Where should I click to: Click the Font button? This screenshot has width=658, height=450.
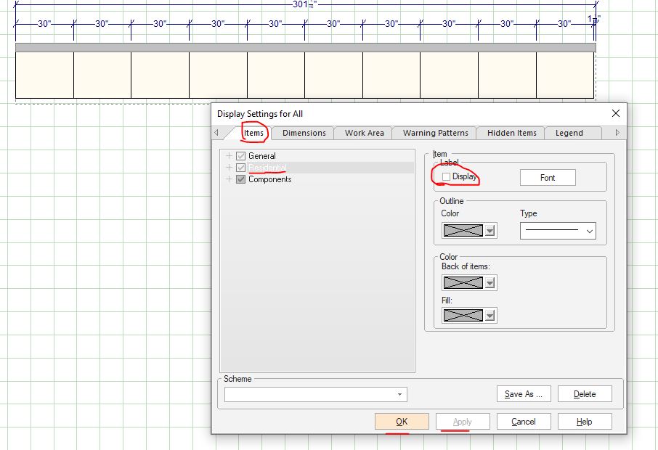click(548, 178)
